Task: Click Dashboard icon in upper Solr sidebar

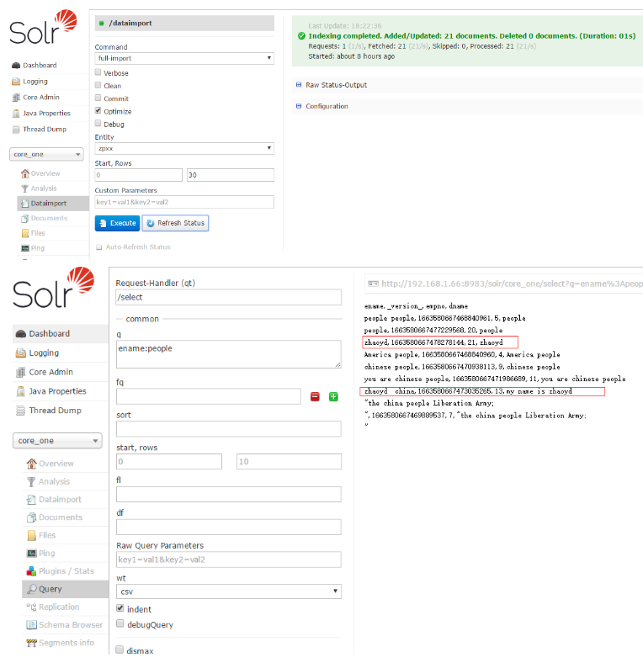Action: pyautogui.click(x=16, y=66)
